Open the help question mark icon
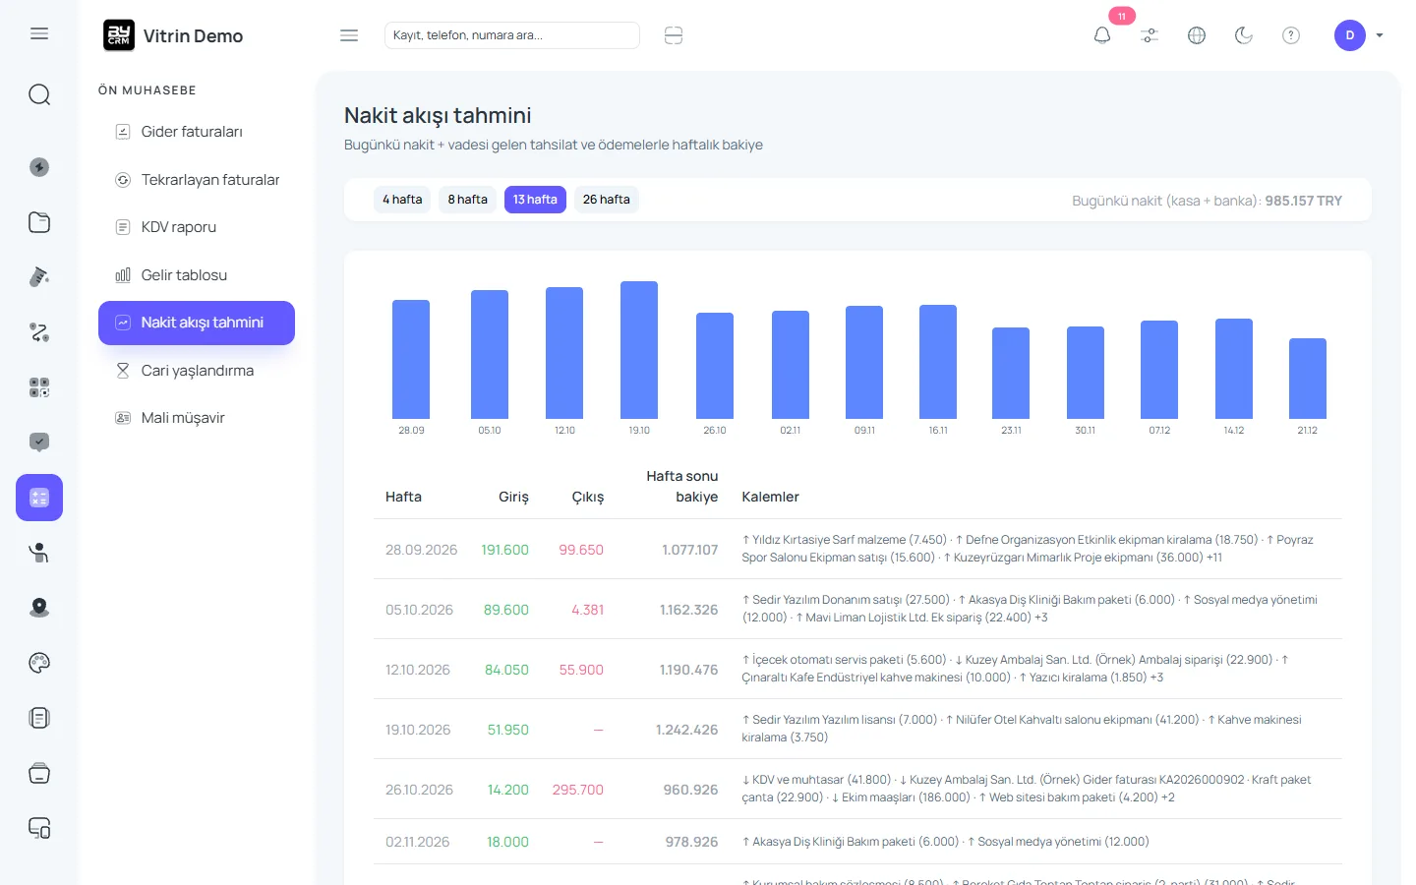The width and height of the screenshot is (1416, 885). pos(1291,35)
